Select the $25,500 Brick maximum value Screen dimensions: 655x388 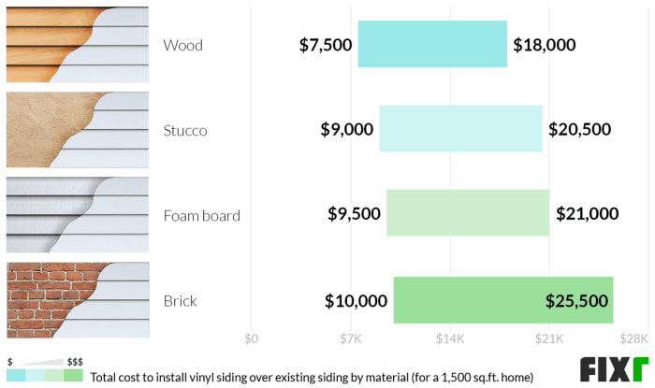pos(576,301)
